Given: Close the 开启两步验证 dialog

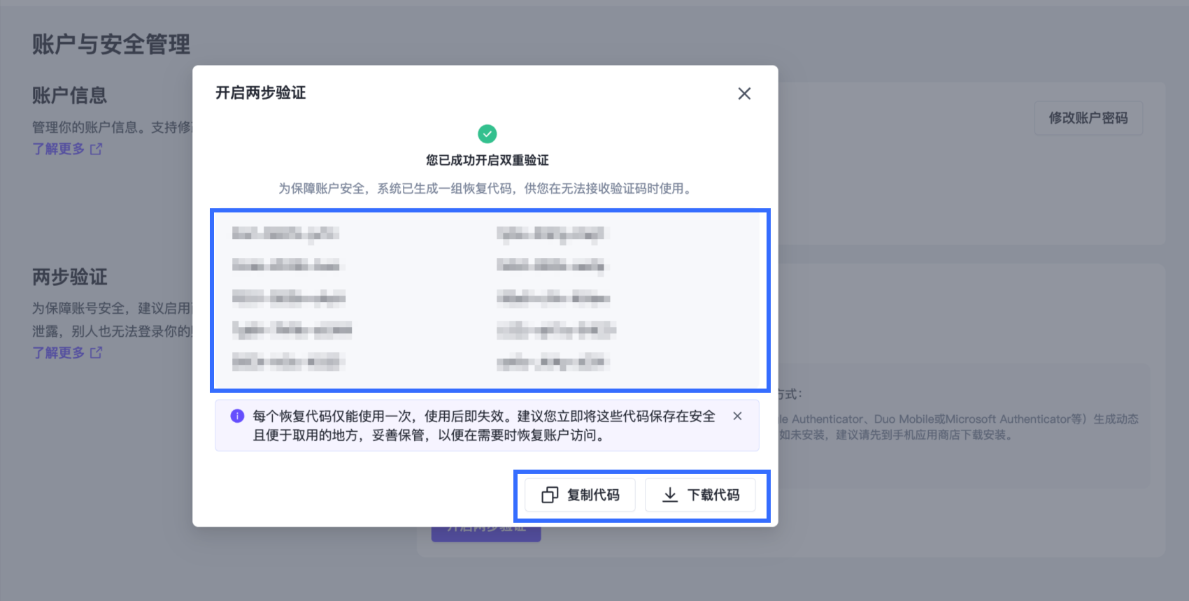Looking at the screenshot, I should (744, 94).
